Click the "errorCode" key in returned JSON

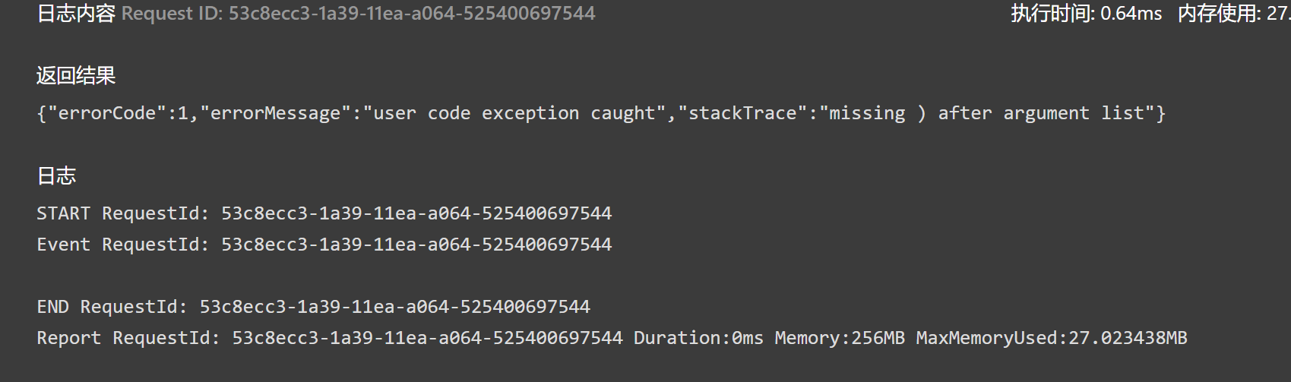[107, 113]
